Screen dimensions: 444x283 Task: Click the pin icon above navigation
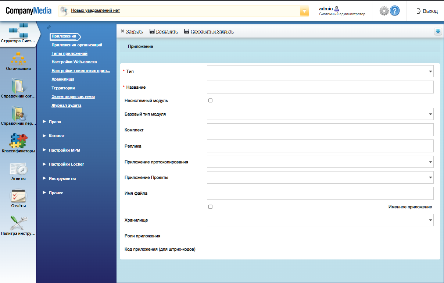pyautogui.click(x=49, y=27)
